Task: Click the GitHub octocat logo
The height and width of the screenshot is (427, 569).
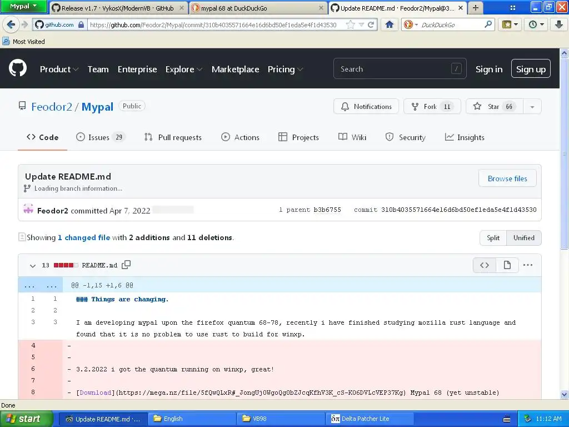Action: coord(18,68)
